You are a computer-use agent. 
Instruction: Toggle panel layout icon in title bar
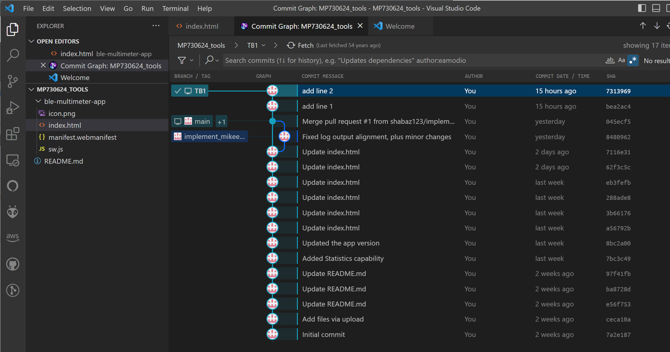(656, 8)
